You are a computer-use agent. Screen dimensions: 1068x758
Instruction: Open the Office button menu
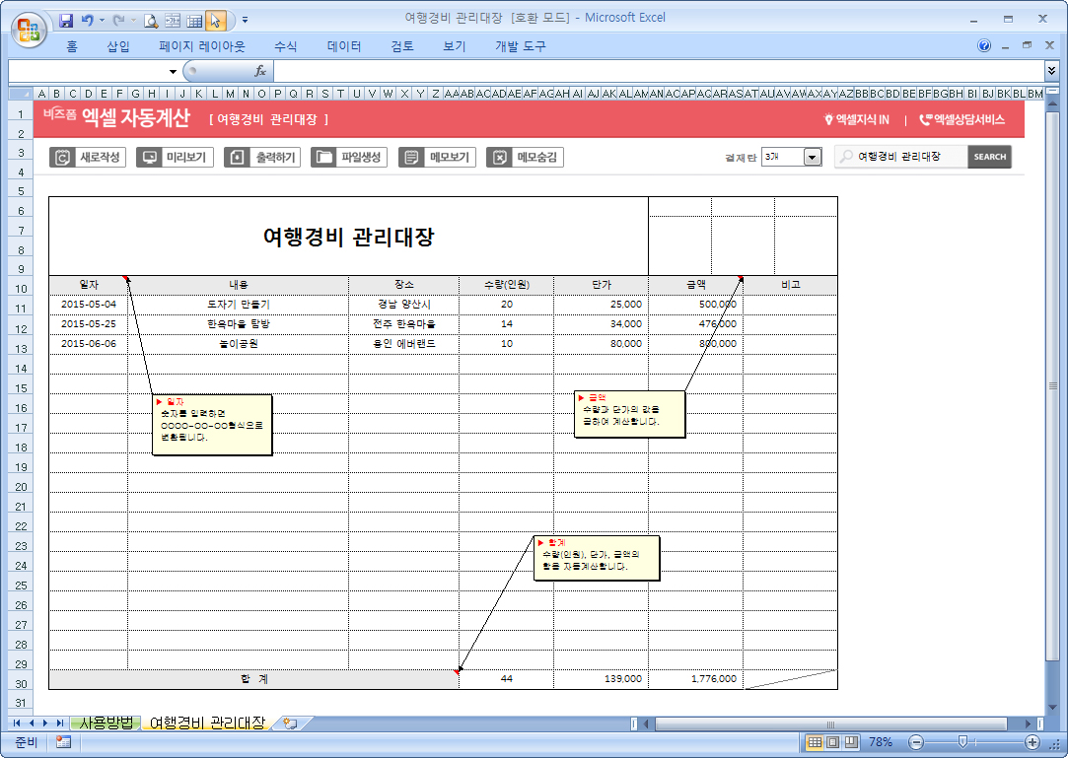click(x=28, y=30)
